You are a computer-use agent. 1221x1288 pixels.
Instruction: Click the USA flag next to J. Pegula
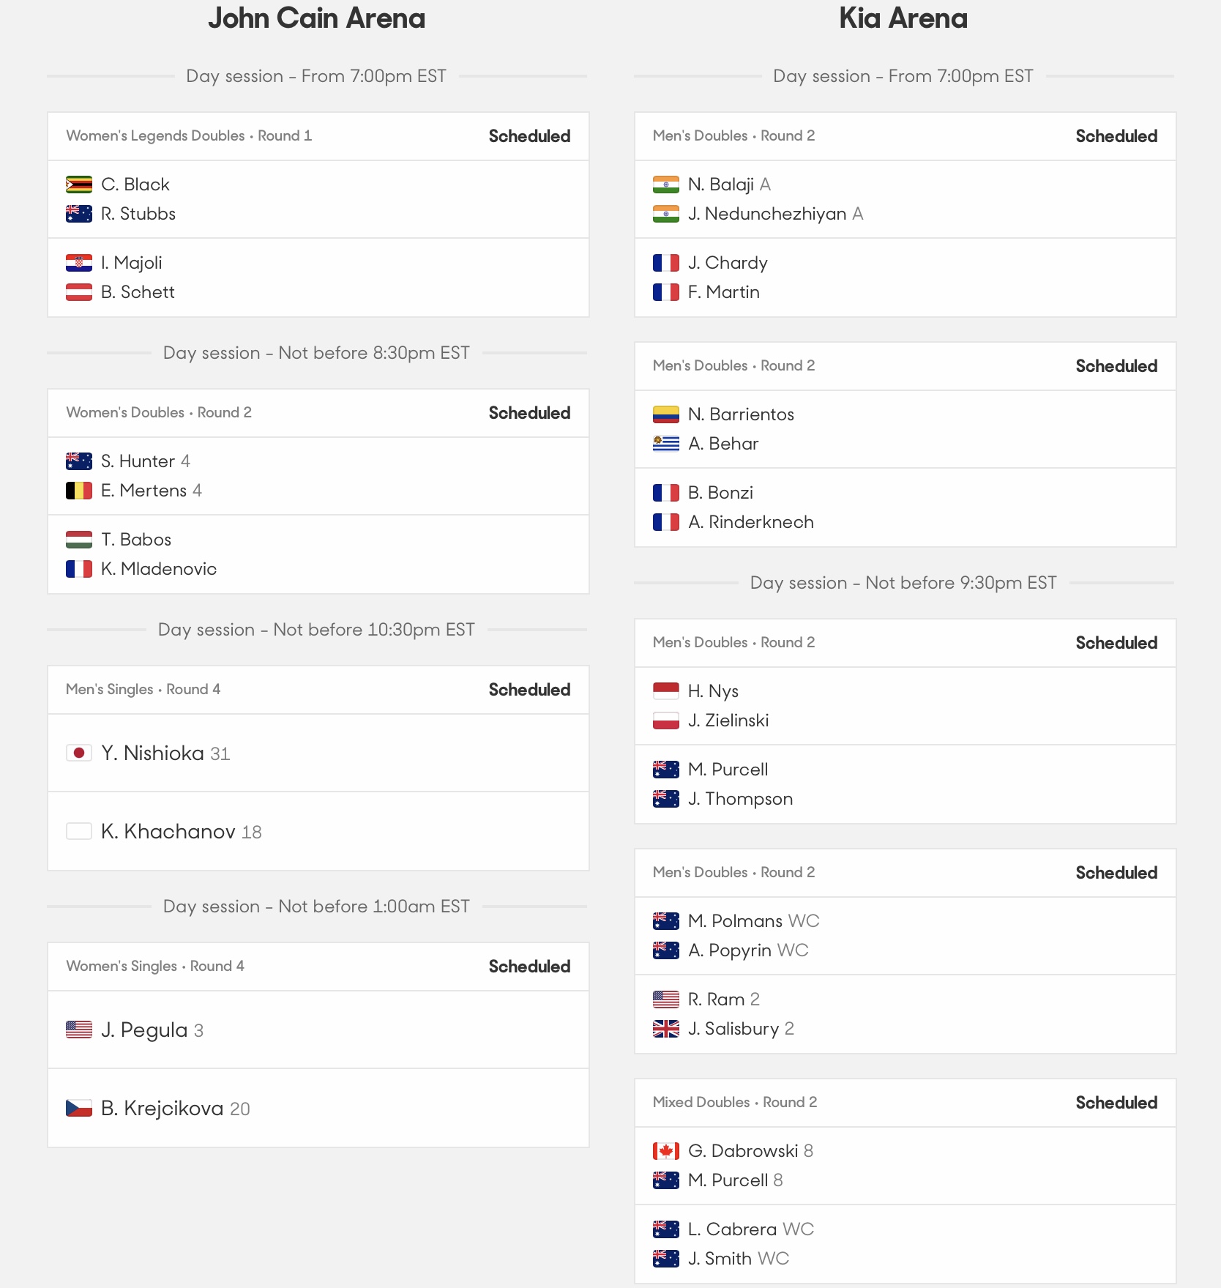tap(79, 1030)
